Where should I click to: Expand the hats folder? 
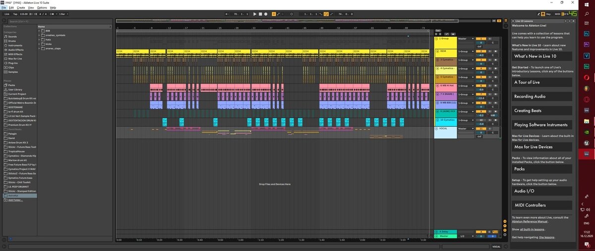40,40
